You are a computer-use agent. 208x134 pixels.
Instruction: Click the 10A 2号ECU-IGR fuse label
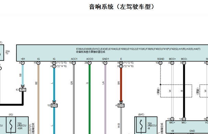22,126
